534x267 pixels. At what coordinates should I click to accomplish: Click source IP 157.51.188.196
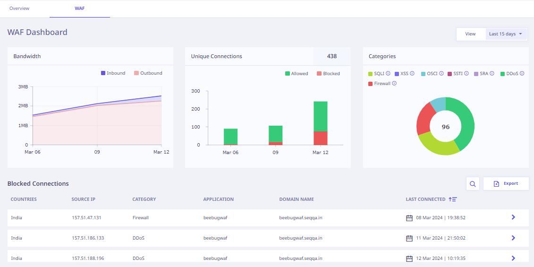[88, 258]
